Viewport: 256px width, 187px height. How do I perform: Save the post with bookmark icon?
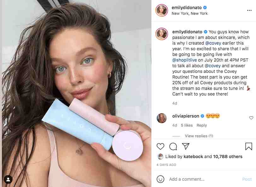click(249, 146)
